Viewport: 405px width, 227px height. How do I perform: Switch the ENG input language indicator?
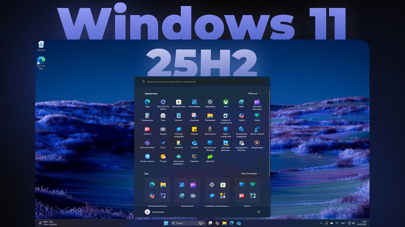tap(343, 223)
